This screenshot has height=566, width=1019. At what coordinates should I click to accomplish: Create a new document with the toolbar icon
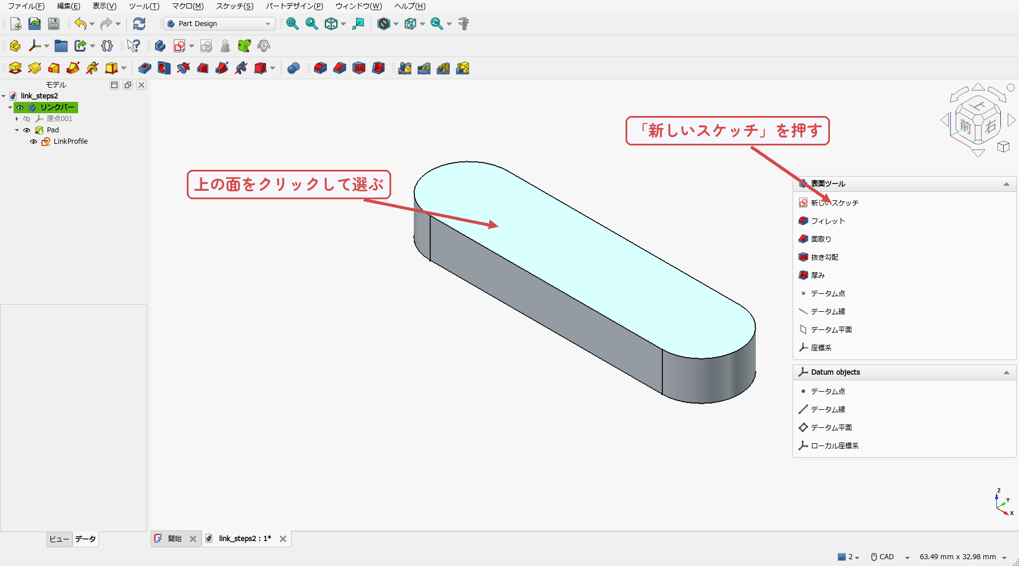point(16,24)
